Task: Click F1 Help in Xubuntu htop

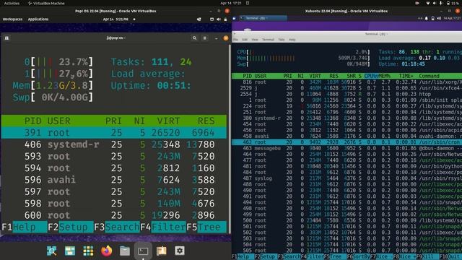Action: pyautogui.click(x=243, y=257)
